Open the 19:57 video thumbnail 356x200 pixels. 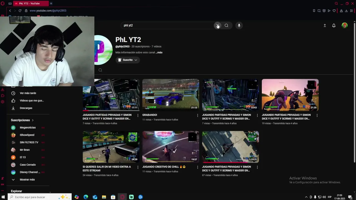click(171, 147)
